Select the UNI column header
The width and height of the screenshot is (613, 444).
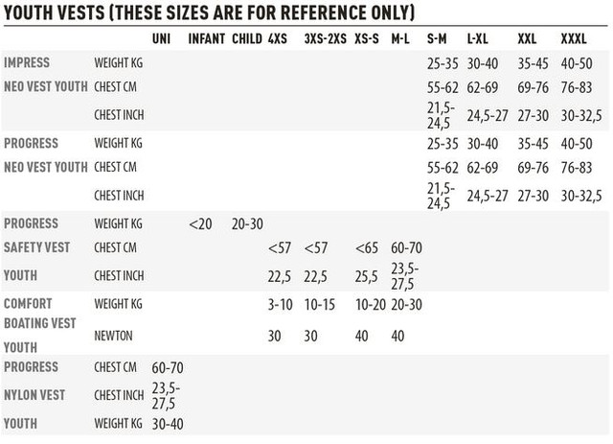[163, 39]
